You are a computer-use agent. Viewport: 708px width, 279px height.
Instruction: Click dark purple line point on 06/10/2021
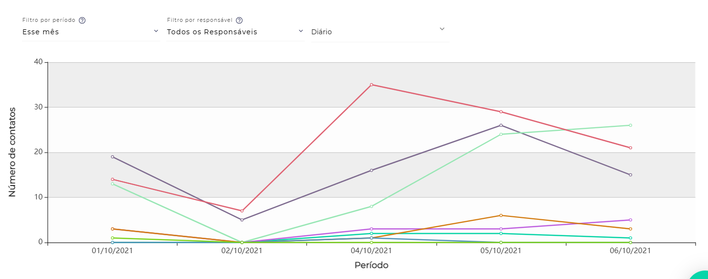(x=630, y=175)
